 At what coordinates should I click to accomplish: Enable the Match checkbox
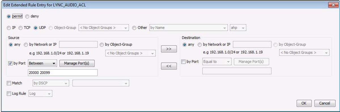click(x=9, y=83)
